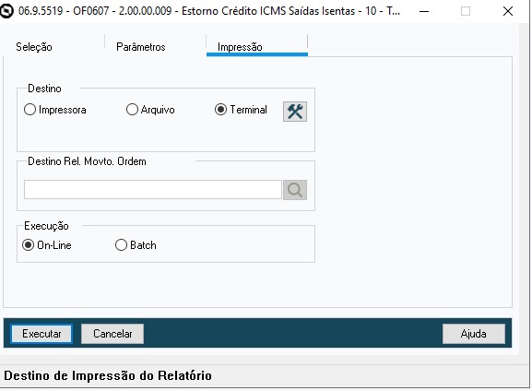
Task: Choose Batch execution mode
Action: (136, 245)
